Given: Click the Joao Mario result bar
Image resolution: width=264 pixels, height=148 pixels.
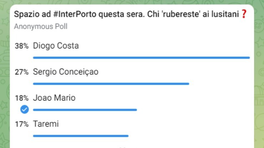Looking at the screenshot, I should tap(85, 110).
